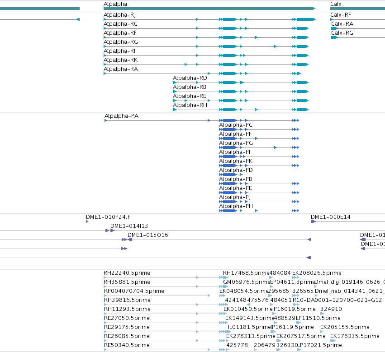The image size is (385, 352).
Task: Click the Calx-RG transcript label
Action: (x=342, y=33)
